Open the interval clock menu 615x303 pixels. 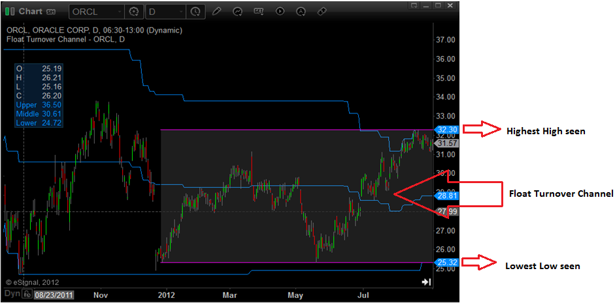point(195,12)
